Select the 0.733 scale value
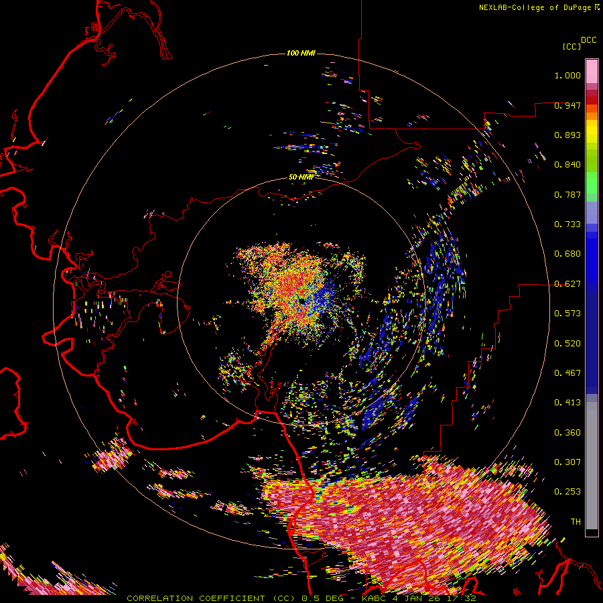Screen dimensions: 603x603 pos(567,224)
